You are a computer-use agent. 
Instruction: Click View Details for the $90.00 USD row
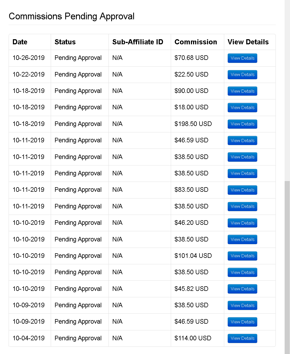[x=242, y=91]
